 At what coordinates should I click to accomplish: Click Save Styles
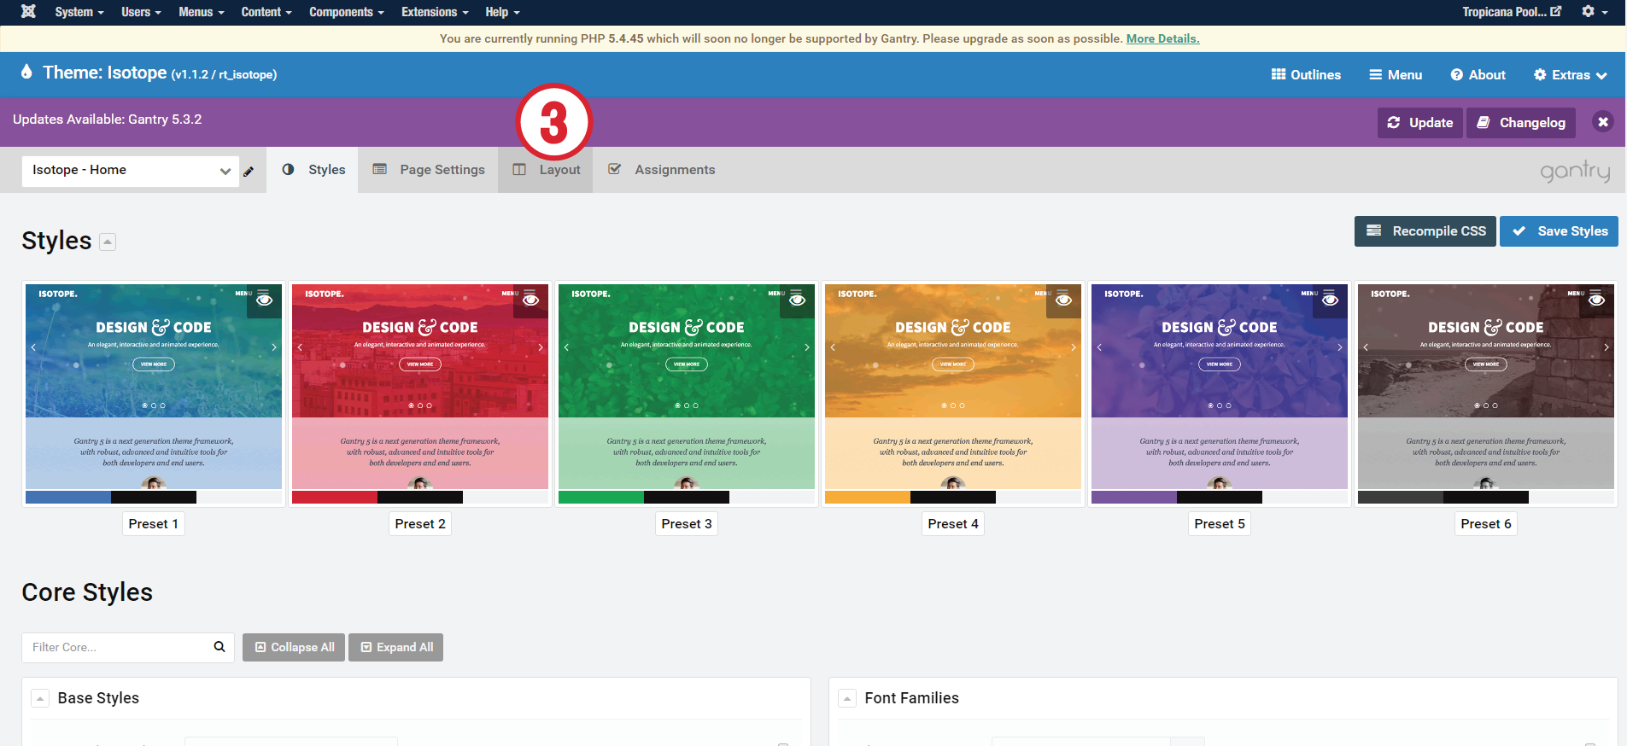pyautogui.click(x=1559, y=231)
